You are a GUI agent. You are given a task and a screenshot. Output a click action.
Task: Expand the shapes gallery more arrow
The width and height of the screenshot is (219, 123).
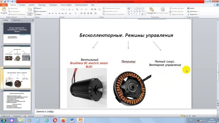point(145,14)
